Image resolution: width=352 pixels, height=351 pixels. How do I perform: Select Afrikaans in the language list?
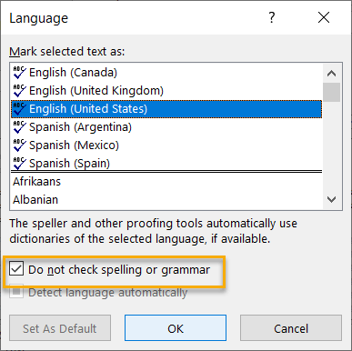pyautogui.click(x=166, y=182)
